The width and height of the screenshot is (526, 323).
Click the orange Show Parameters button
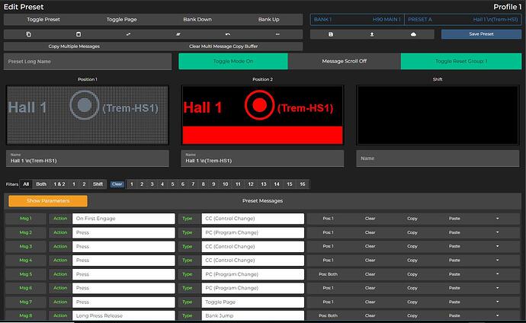pos(48,201)
